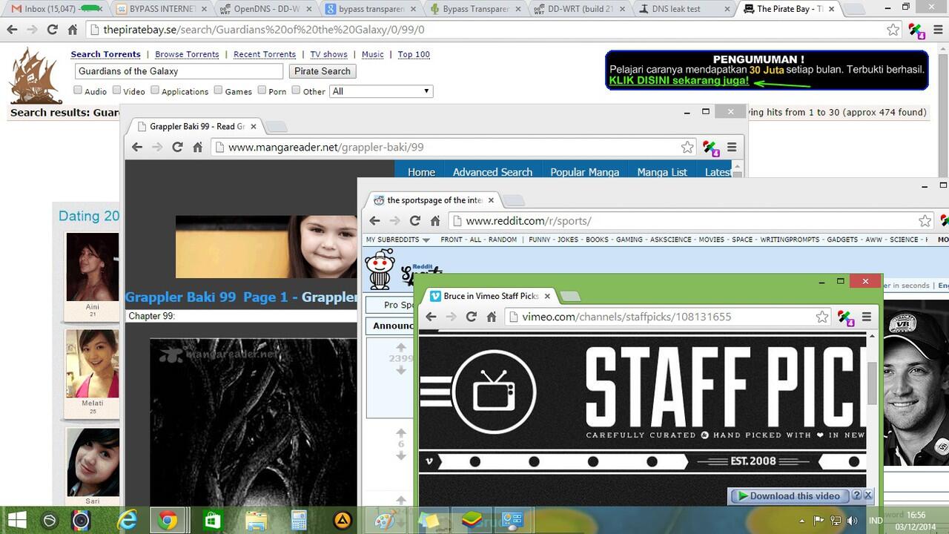This screenshot has height=534, width=949.
Task: Click Download this video button
Action: [x=789, y=495]
